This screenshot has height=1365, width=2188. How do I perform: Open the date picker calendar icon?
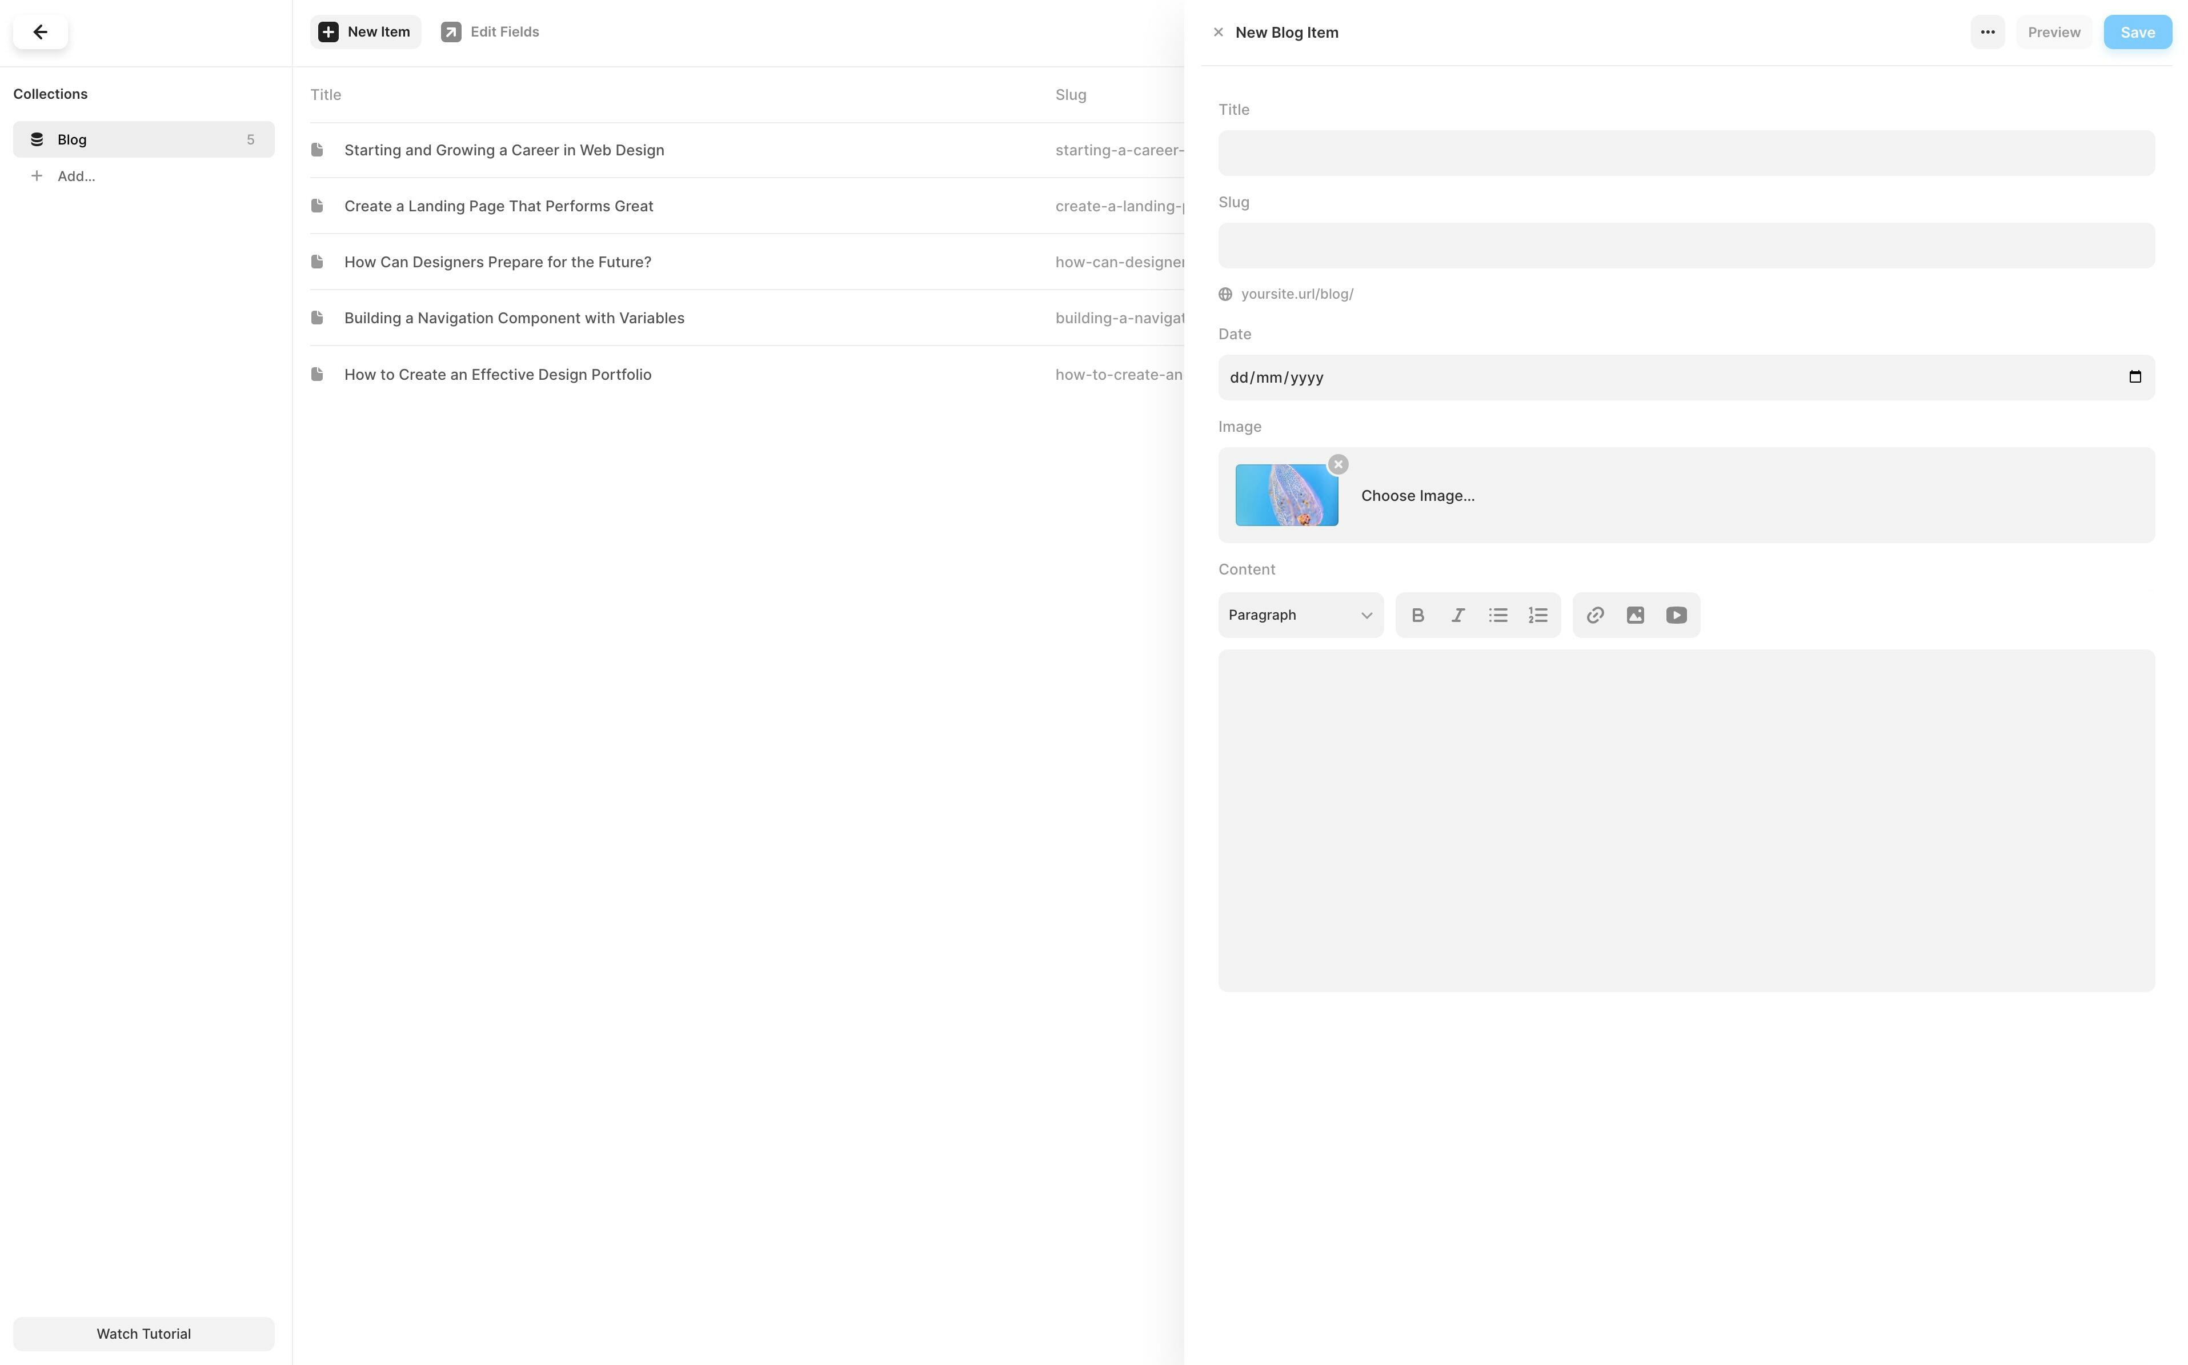point(2135,376)
